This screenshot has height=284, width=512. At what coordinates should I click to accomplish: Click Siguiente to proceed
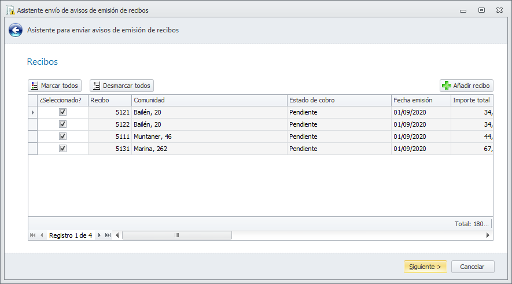pyautogui.click(x=425, y=267)
